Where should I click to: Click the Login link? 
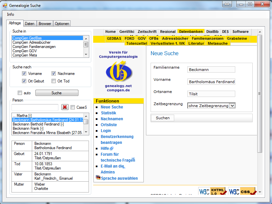[106, 130]
